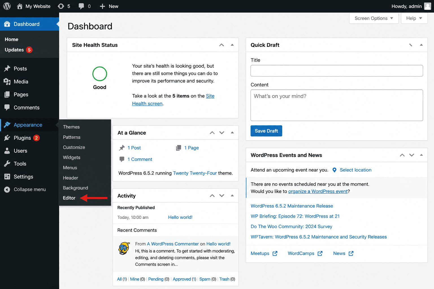Click the Comments bubble icon in sidebar
434x289 pixels.
(7, 108)
